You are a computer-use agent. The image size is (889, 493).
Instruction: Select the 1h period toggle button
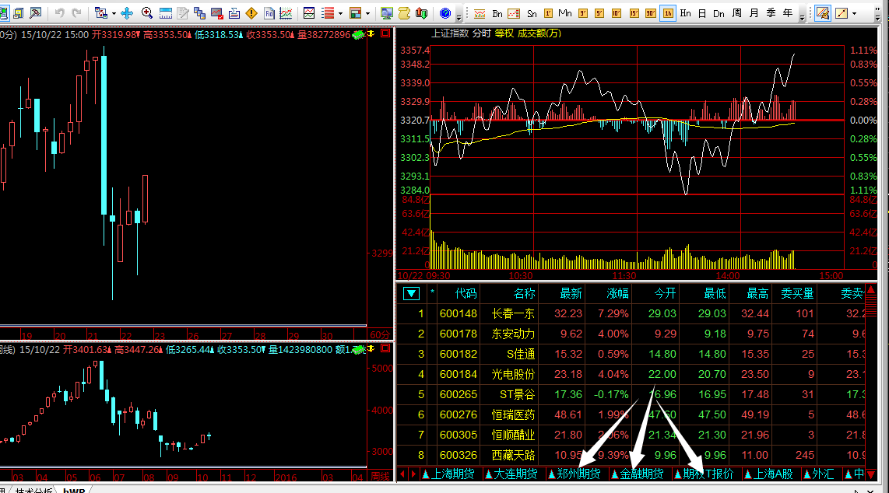[x=668, y=13]
